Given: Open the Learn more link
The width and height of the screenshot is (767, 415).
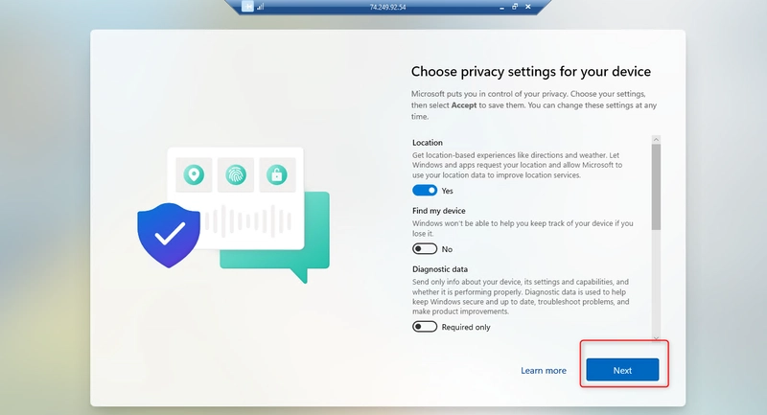Looking at the screenshot, I should tap(544, 371).
